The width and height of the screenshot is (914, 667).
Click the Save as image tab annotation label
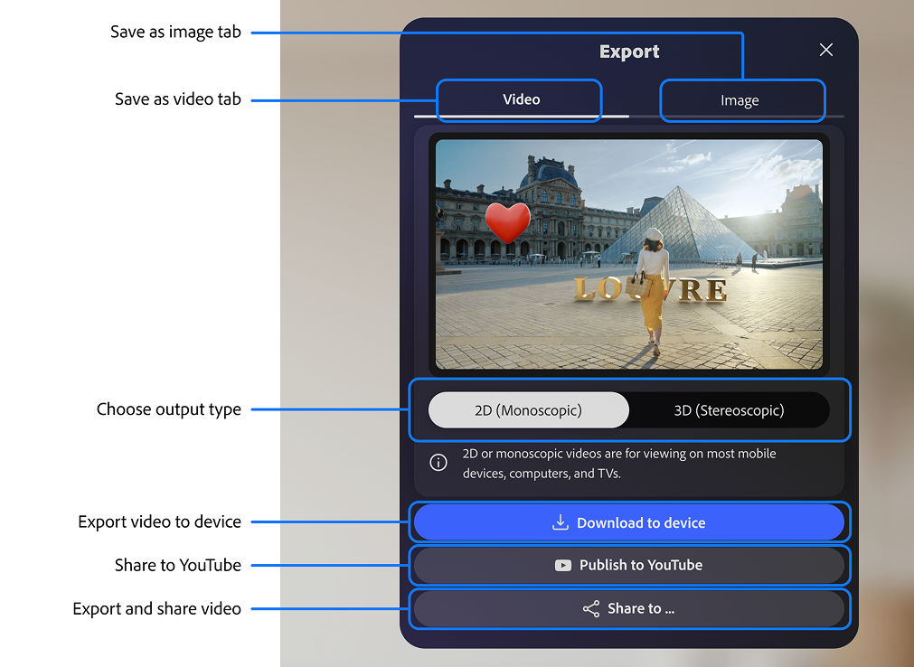pos(175,31)
